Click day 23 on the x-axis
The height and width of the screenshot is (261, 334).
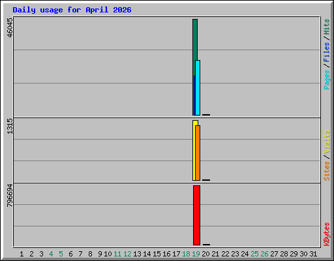point(235,254)
